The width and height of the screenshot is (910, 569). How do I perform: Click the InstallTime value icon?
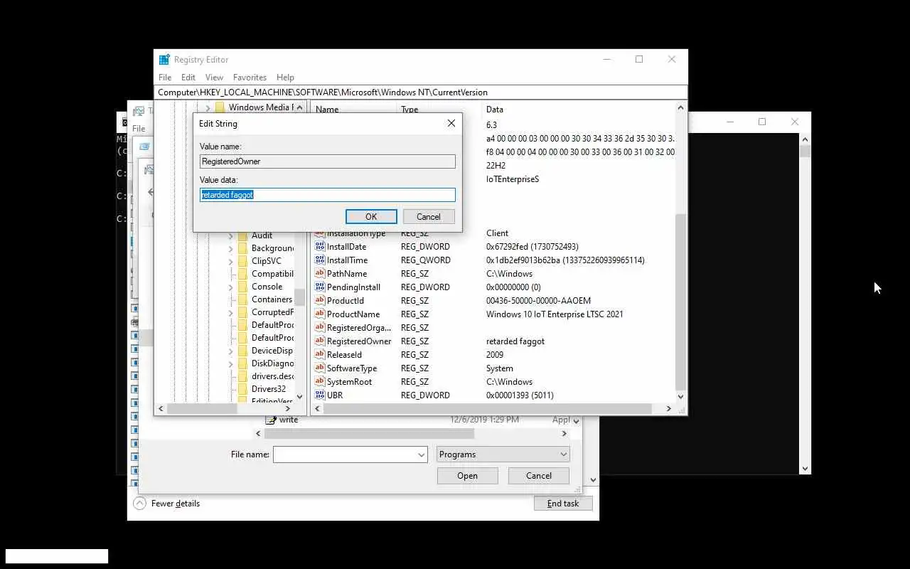click(x=320, y=260)
